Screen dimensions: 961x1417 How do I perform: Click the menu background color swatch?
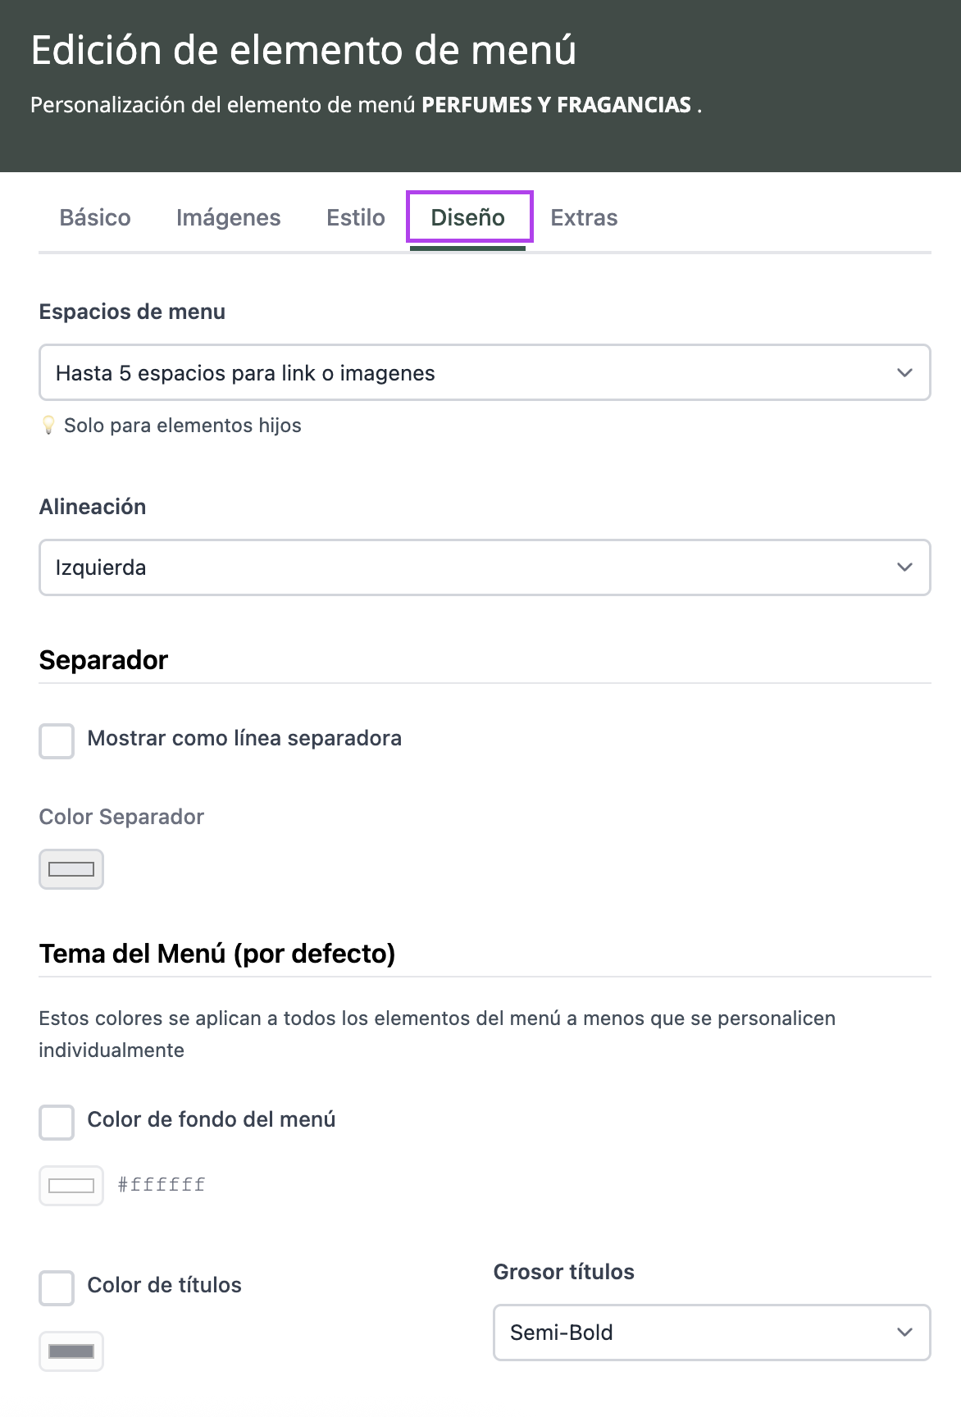(x=71, y=1186)
